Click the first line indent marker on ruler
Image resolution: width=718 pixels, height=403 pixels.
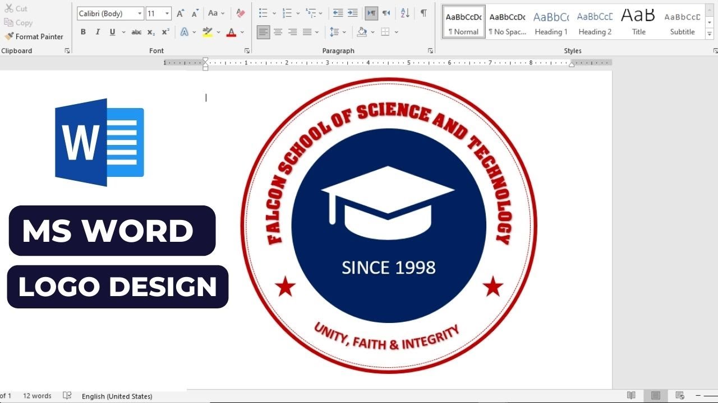click(x=205, y=60)
